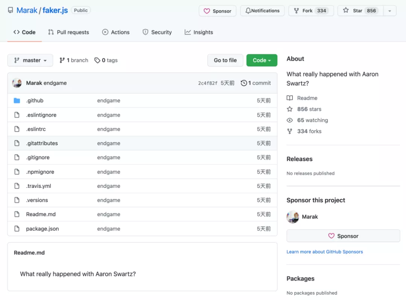Open the .gitattributes file
Image resolution: width=406 pixels, height=300 pixels.
[x=42, y=143]
